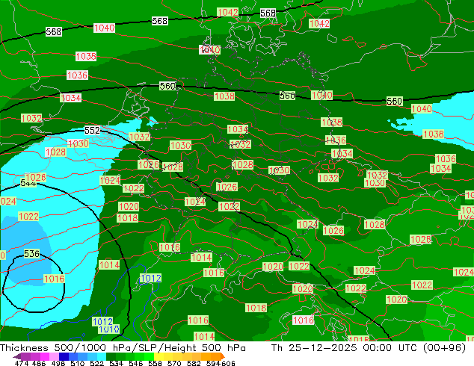Click the 536 height contour label
Image resolution: width=474 pixels, height=366 pixels.
(x=31, y=254)
